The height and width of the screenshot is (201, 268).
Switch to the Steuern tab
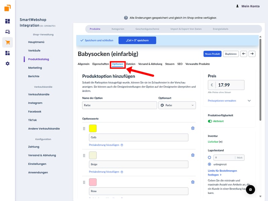pyautogui.click(x=170, y=64)
